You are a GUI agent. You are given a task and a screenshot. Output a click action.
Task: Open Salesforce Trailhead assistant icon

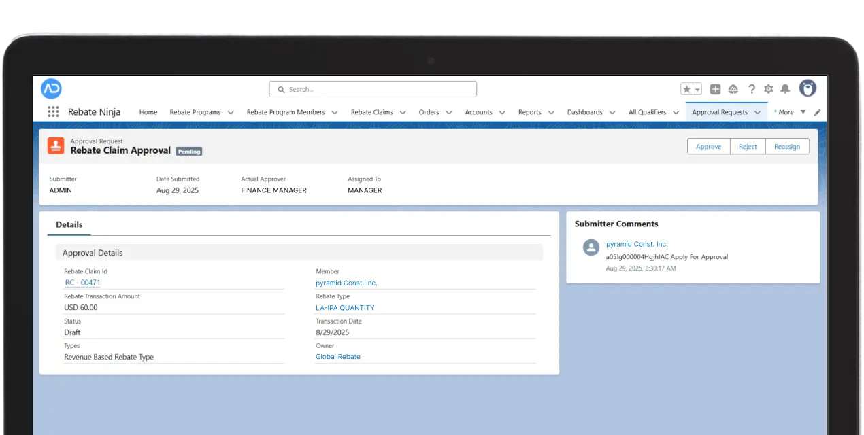733,88
